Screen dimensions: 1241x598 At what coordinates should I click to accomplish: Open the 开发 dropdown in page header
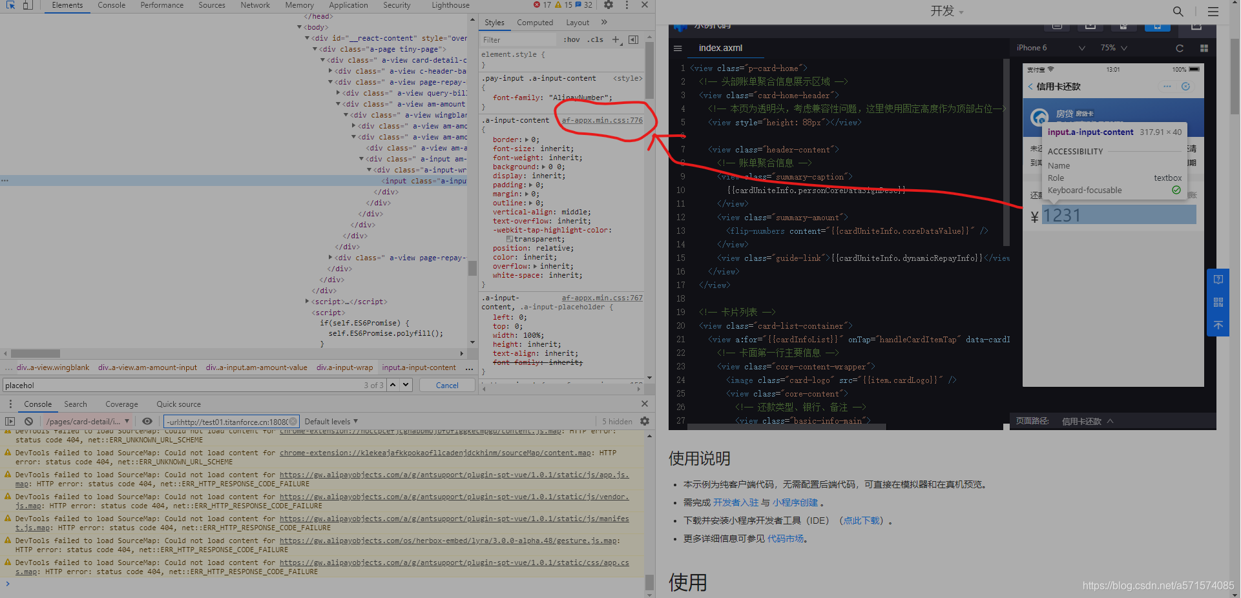pyautogui.click(x=947, y=11)
